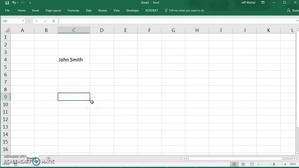The image size is (299, 168).
Task: Click the zoom slider handle
Action: tap(274, 164)
